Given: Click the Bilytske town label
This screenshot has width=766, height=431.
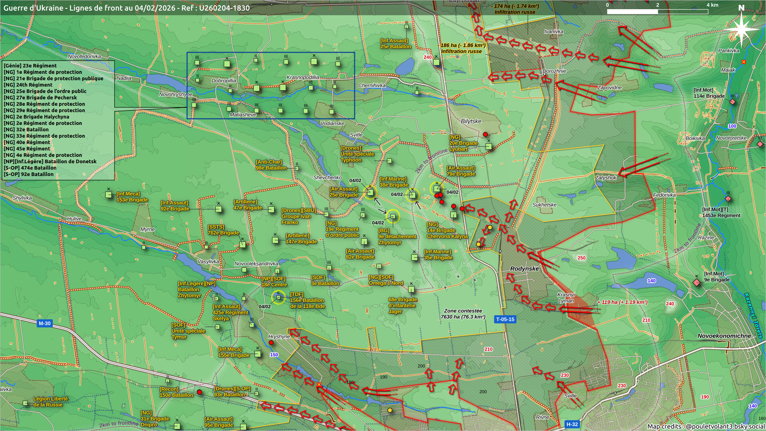Looking at the screenshot, I should coord(471,121).
